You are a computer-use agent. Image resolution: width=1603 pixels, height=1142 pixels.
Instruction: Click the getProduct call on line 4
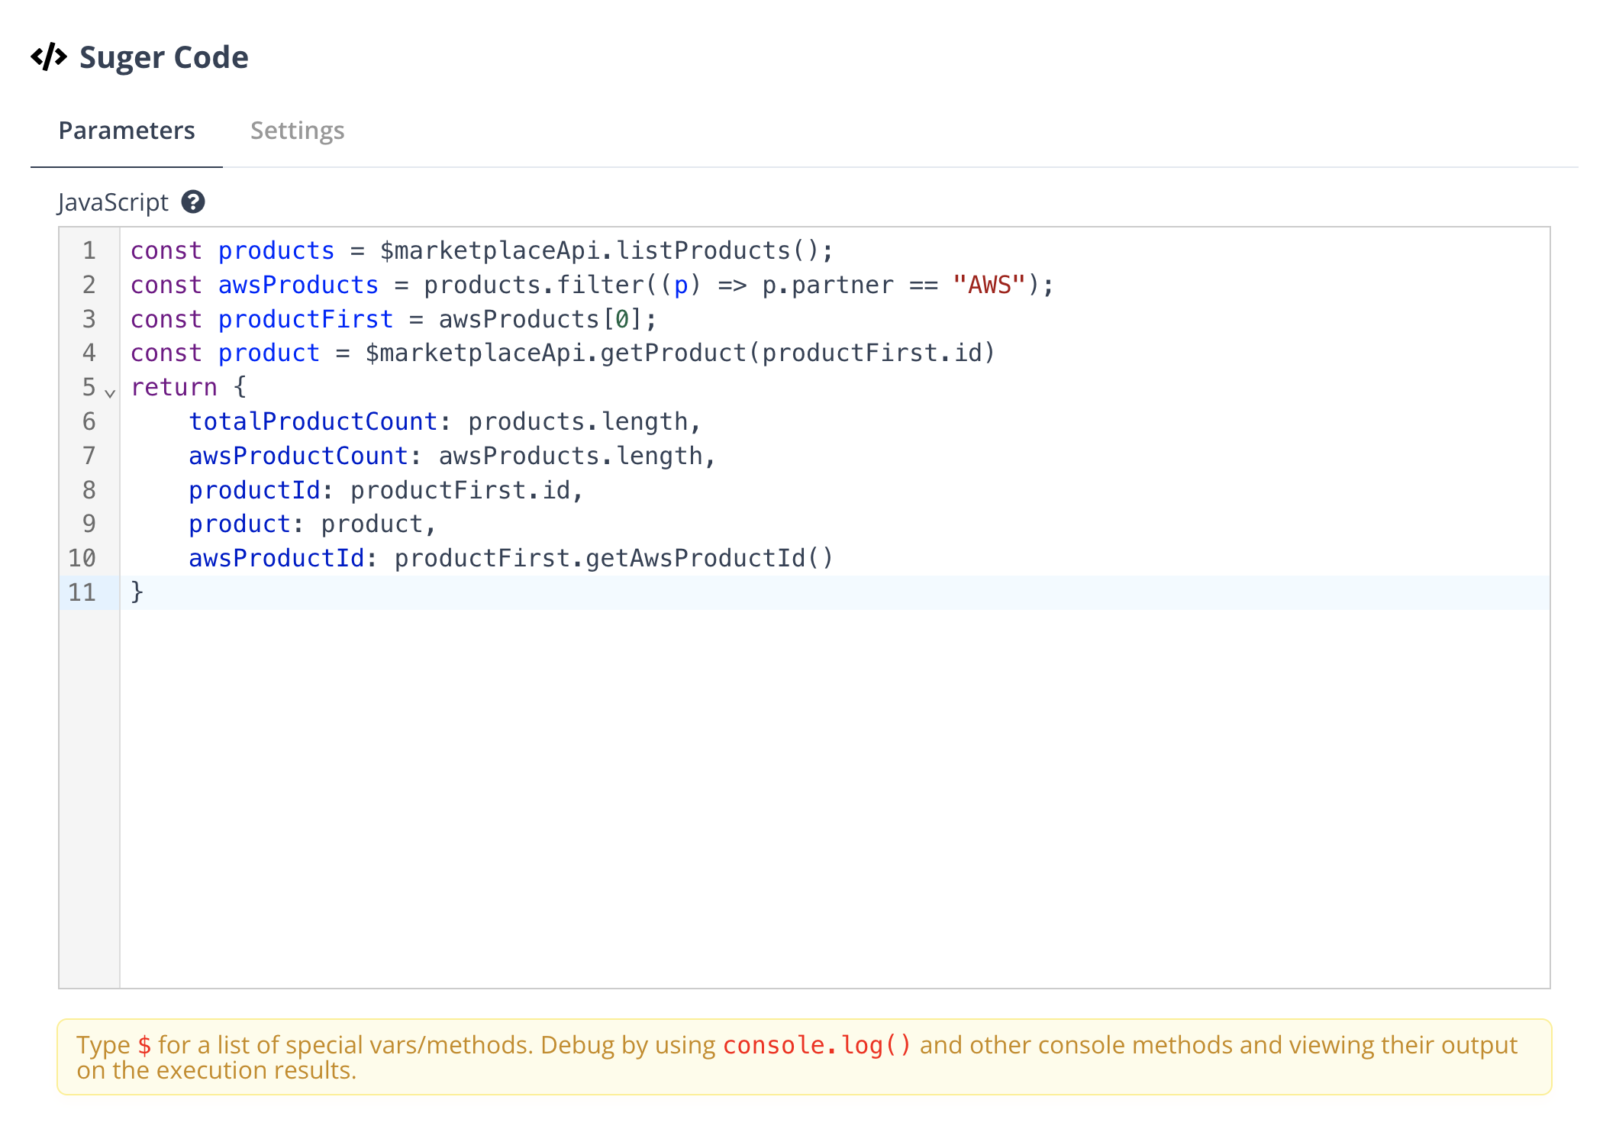point(672,353)
